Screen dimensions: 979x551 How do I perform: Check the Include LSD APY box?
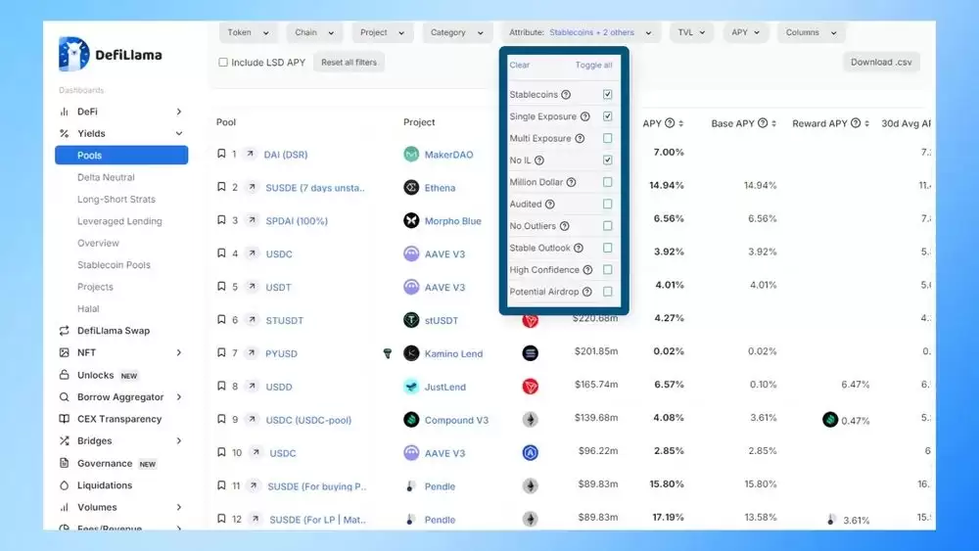click(223, 63)
